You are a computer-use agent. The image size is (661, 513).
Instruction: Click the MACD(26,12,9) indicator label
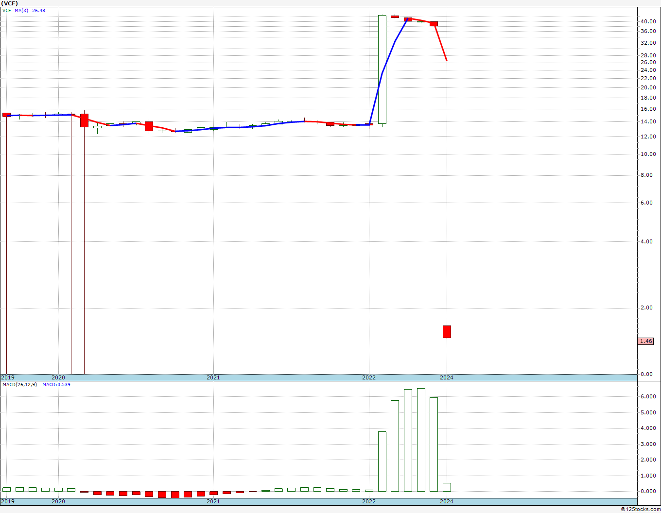(x=19, y=385)
